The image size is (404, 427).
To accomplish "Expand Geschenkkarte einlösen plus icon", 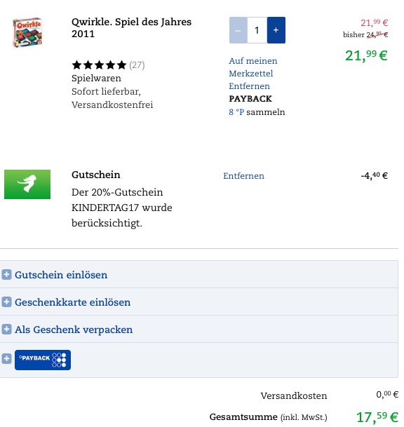I will coord(6,301).
